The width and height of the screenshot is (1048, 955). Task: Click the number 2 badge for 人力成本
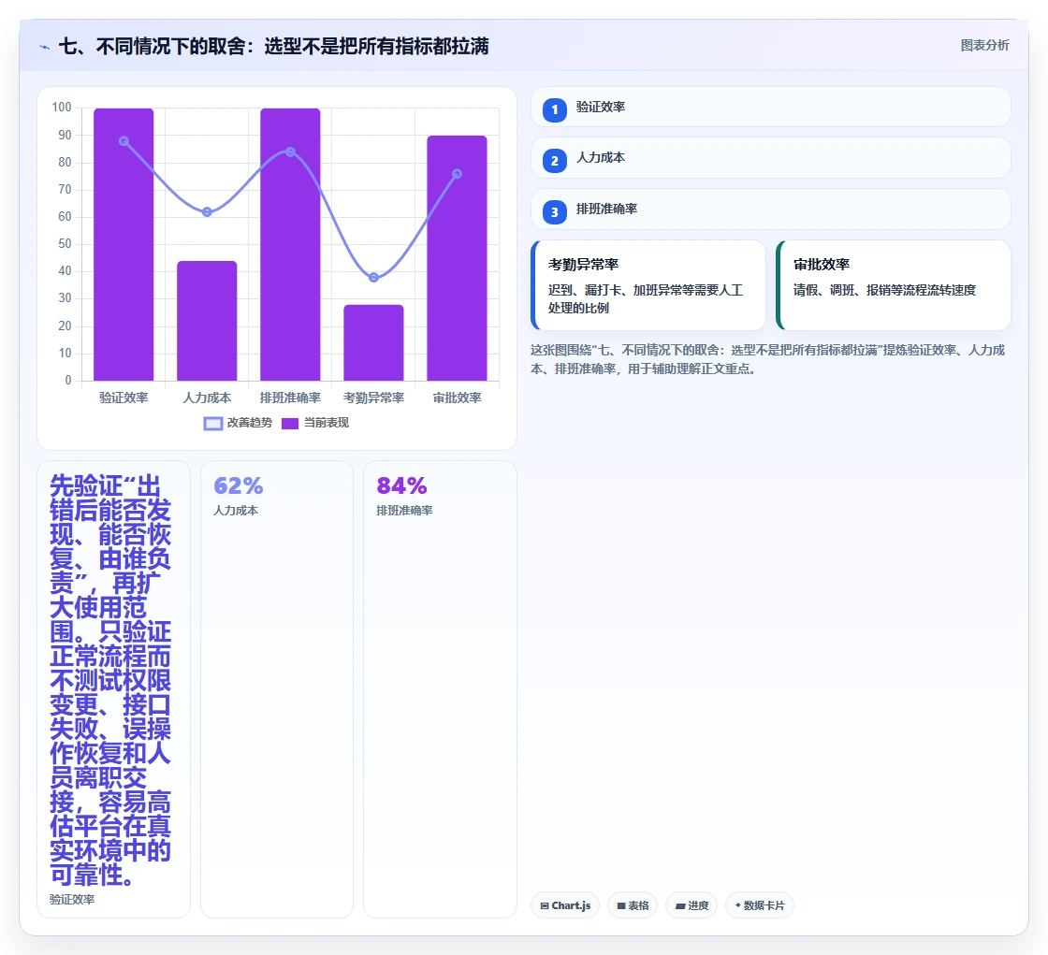pos(554,160)
